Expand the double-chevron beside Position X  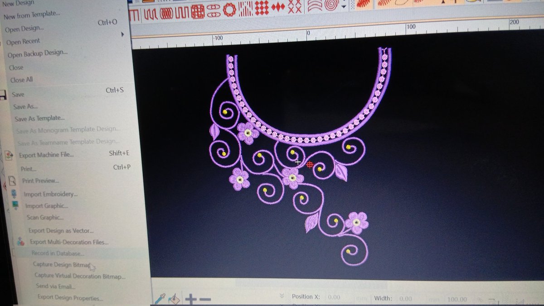tap(282, 296)
